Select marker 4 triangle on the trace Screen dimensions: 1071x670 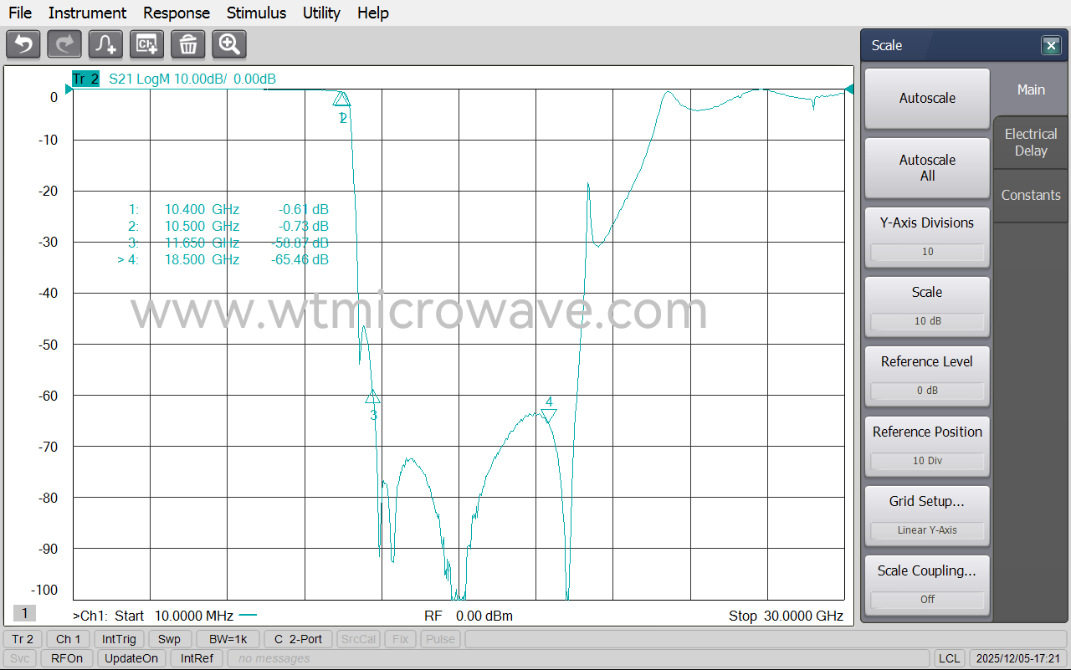pos(548,415)
